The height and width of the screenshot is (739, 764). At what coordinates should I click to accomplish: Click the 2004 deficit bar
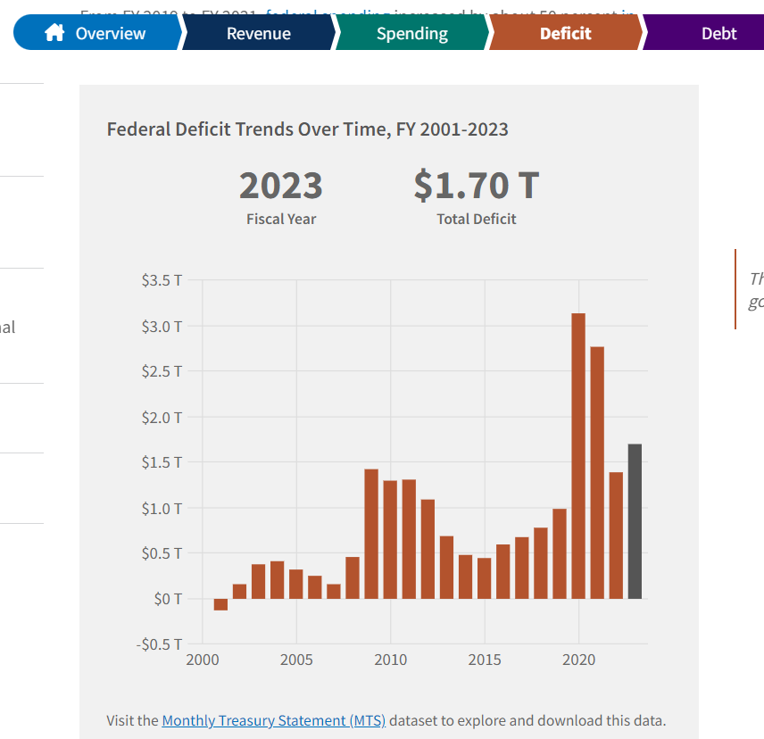coord(278,580)
